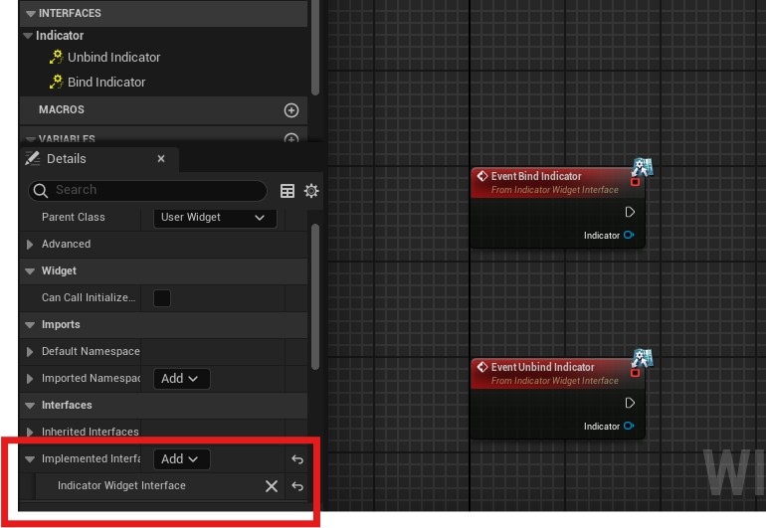Click Event Unbind Indicator delegate red pin
The height and width of the screenshot is (528, 766).
pyautogui.click(x=635, y=373)
